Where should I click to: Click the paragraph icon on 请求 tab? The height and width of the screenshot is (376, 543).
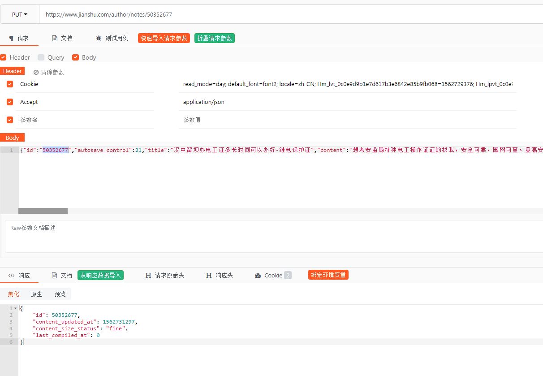click(11, 39)
